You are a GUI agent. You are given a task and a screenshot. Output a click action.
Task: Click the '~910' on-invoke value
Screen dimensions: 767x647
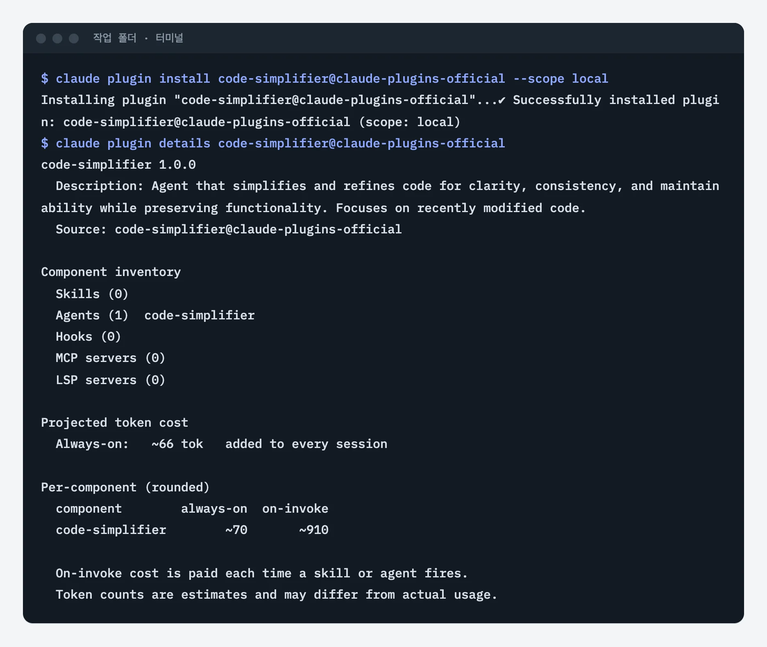(314, 530)
